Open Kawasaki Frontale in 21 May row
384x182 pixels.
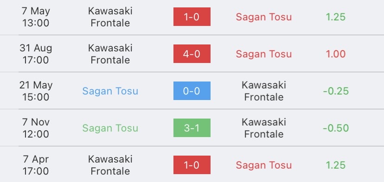coord(264,91)
